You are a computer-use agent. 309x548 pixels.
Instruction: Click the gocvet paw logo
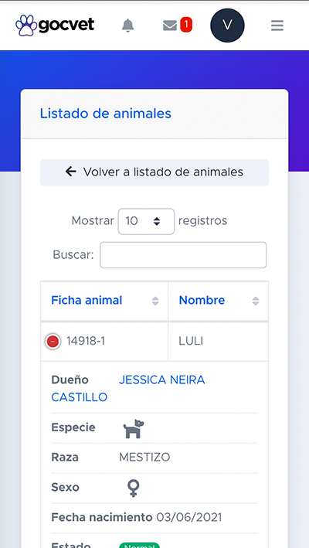[x=26, y=26]
